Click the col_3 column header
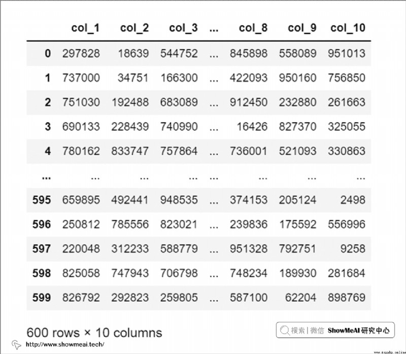 pos(183,28)
